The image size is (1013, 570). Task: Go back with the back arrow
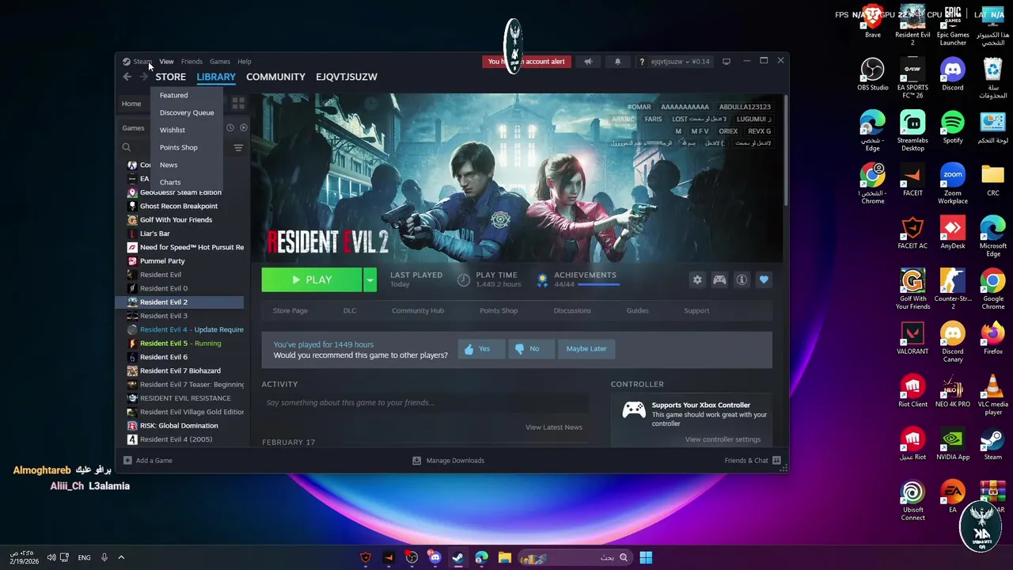(127, 77)
